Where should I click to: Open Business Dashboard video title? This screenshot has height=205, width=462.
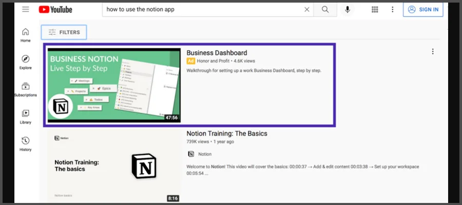point(217,53)
